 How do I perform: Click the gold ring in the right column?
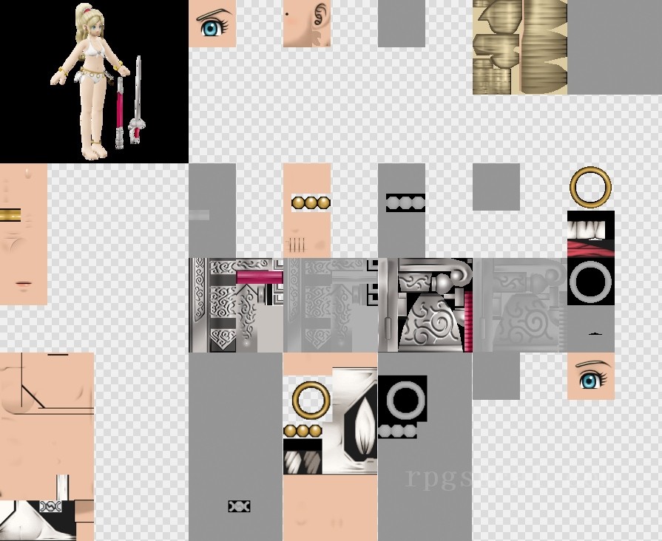point(590,187)
